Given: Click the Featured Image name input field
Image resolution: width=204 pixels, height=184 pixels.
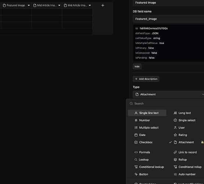Looking at the screenshot, I should click(x=168, y=3).
